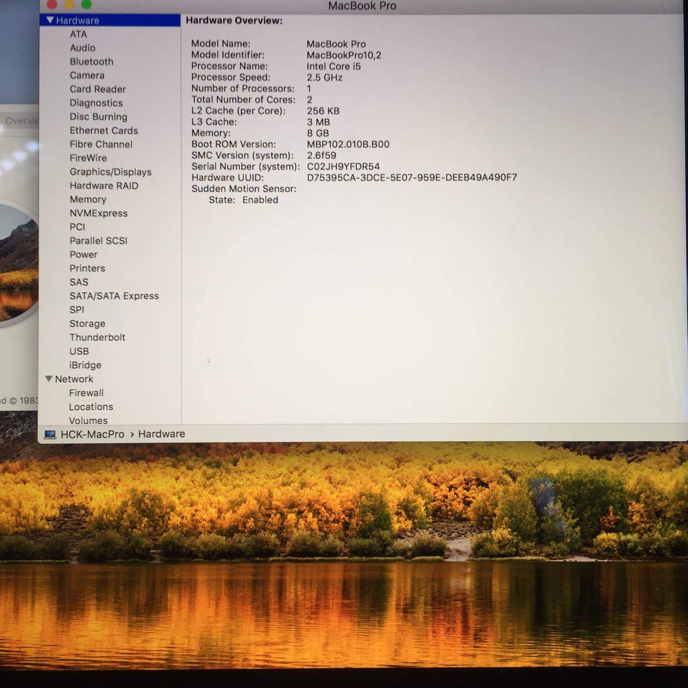Collapse the Hardware disclosure triangle
Screen dimensions: 688x688
(50, 20)
